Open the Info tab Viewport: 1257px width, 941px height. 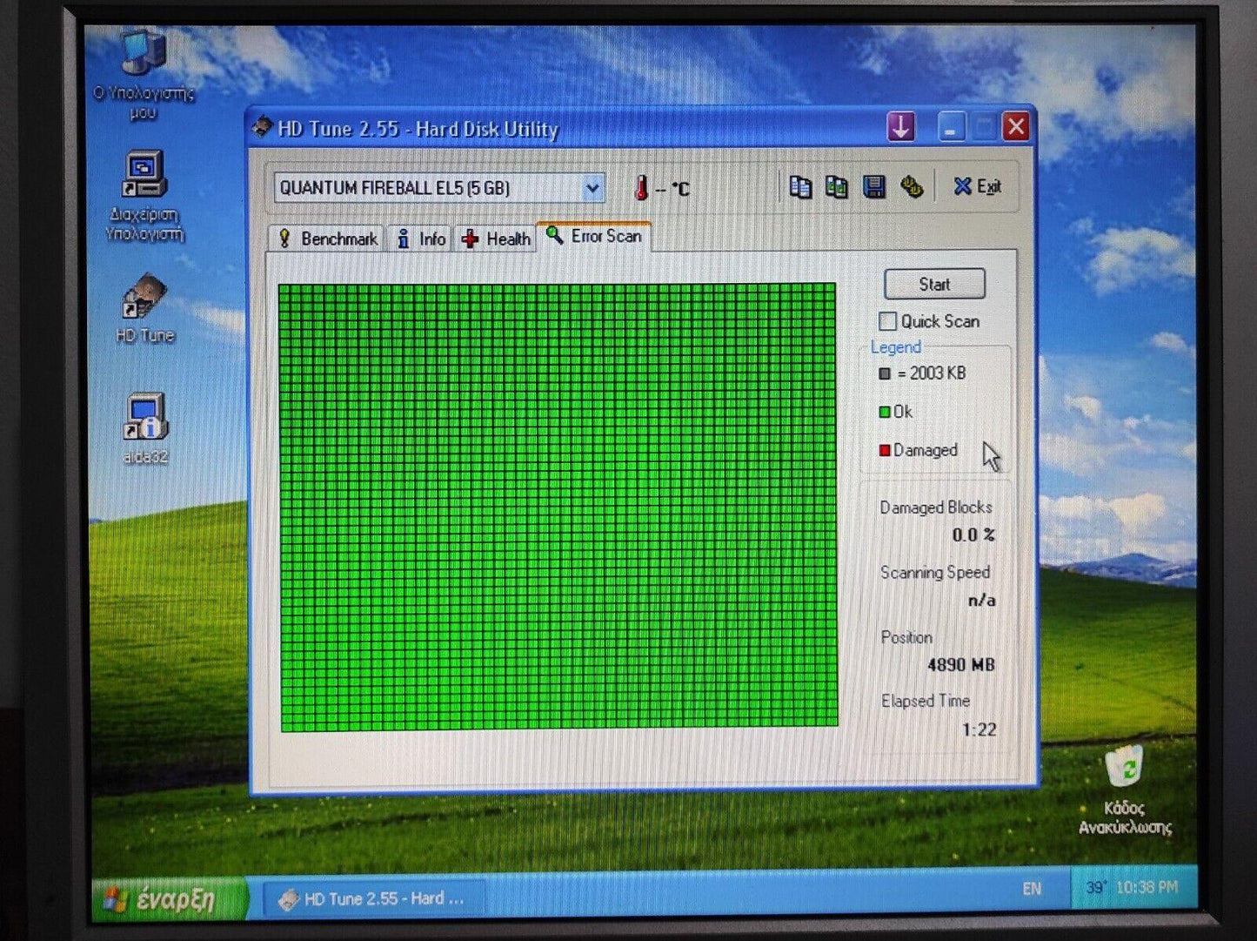click(x=421, y=239)
